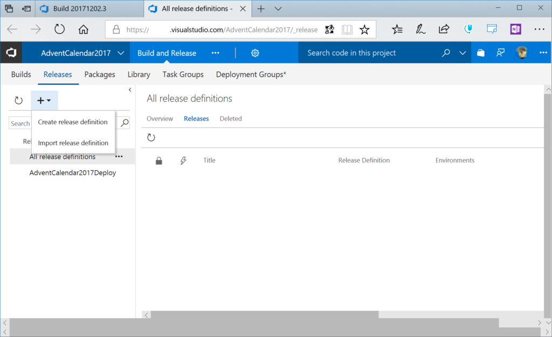This screenshot has width=552, height=337.
Task: Go to the browser home page
Action: 84,29
